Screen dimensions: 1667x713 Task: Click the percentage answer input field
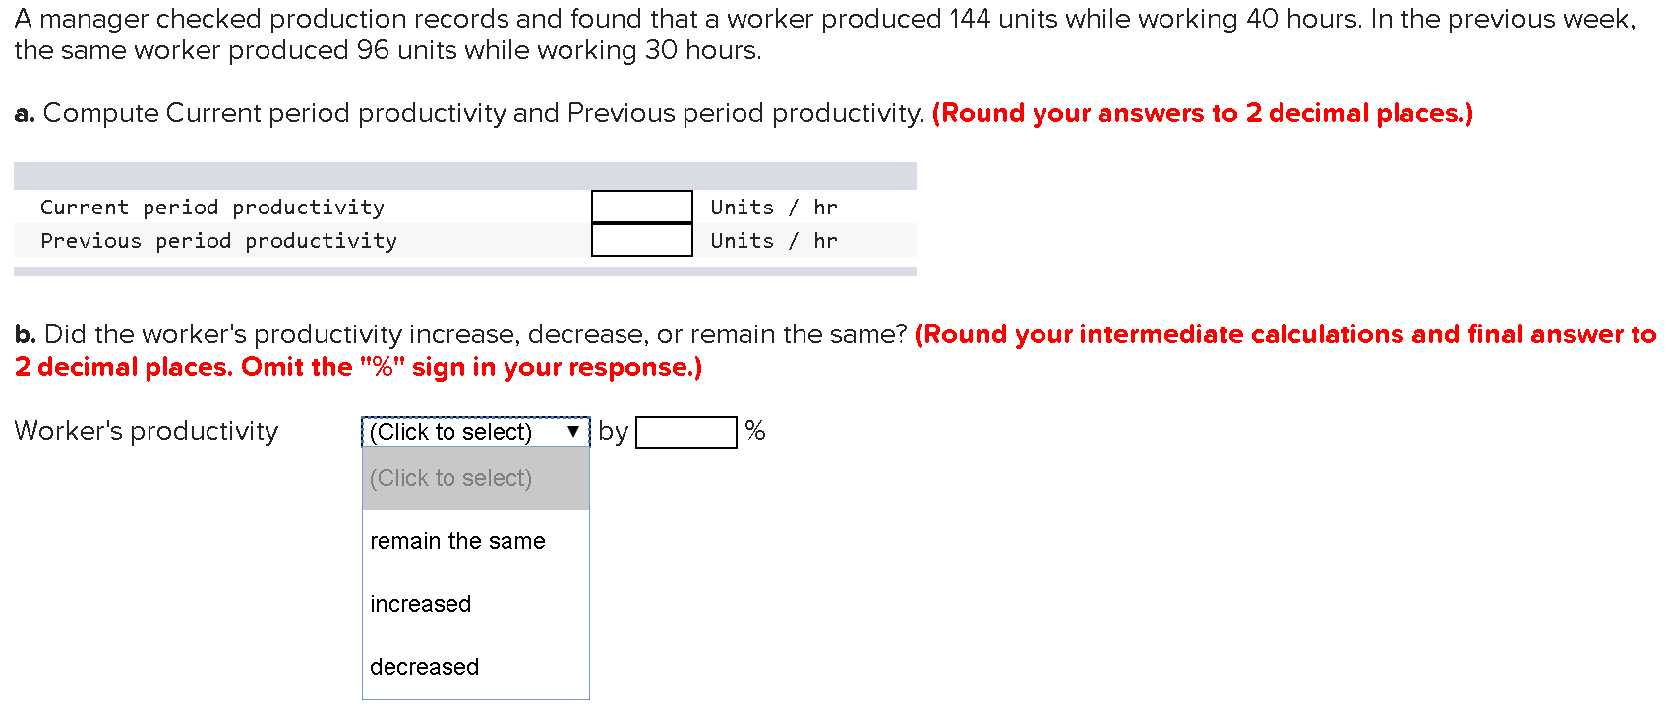point(685,431)
